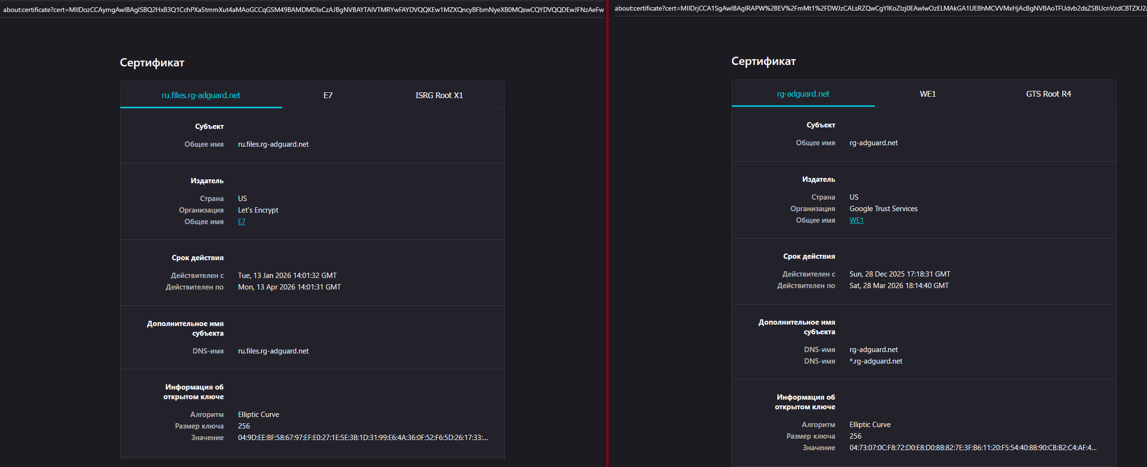Click the Сертификат heading above ru.files.rg-adguard.net tab
Image resolution: width=1147 pixels, height=467 pixels.
pyautogui.click(x=152, y=63)
